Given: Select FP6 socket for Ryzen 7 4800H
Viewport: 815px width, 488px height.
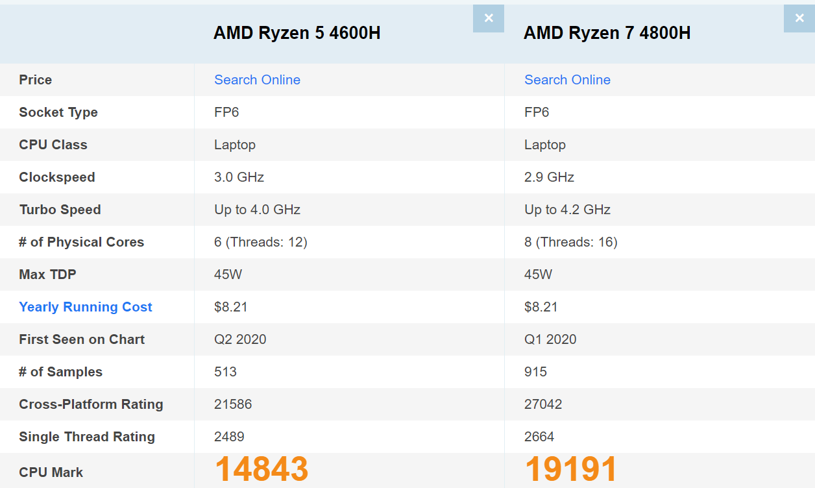Looking at the screenshot, I should (x=537, y=112).
